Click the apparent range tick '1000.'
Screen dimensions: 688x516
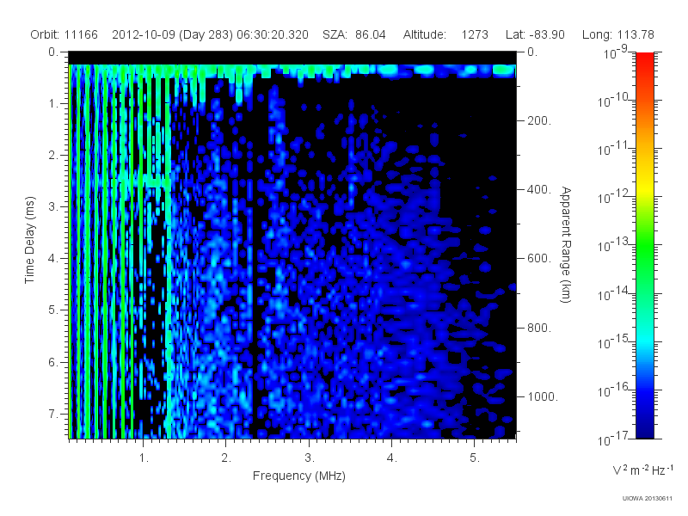click(543, 396)
